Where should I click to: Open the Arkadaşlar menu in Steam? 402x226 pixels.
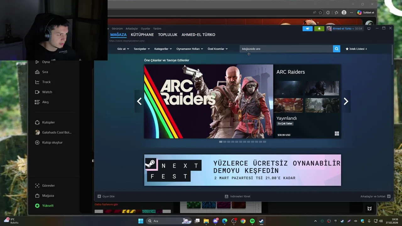click(132, 29)
